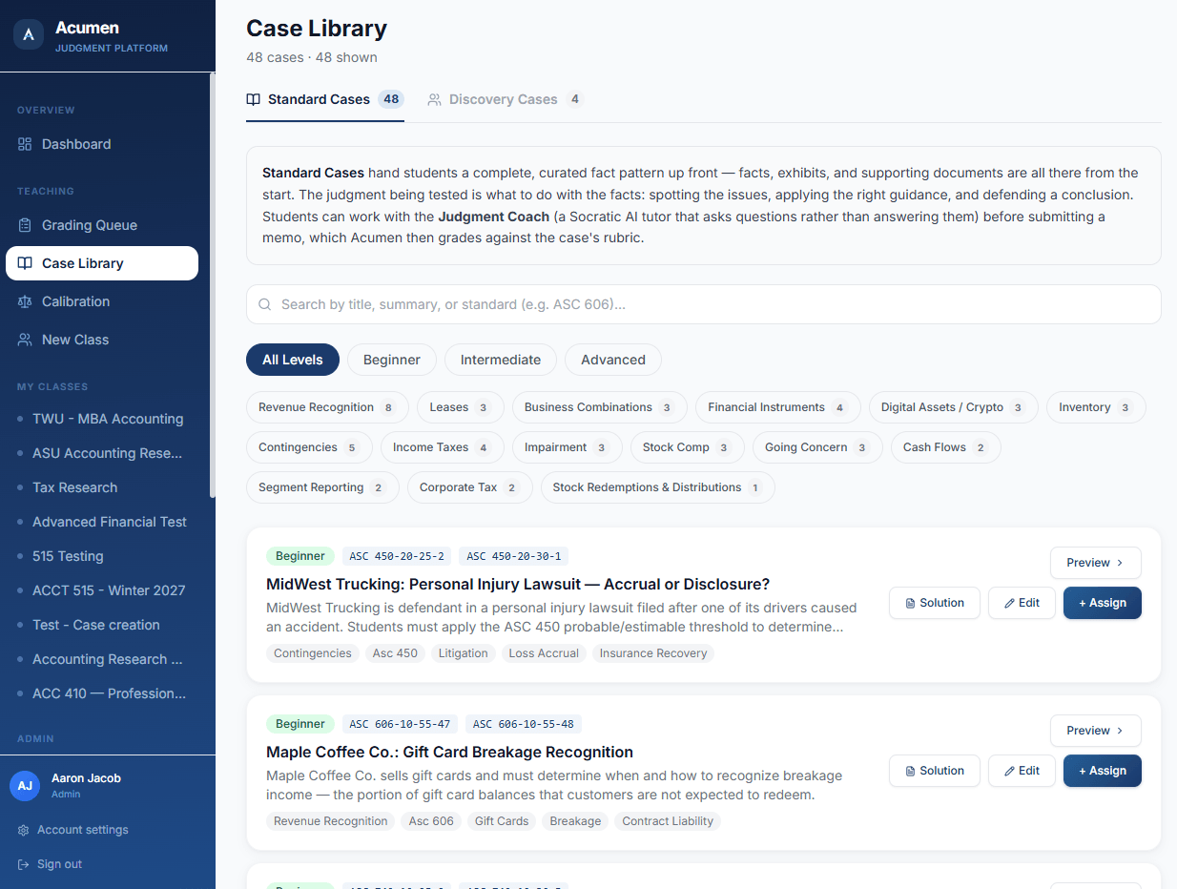This screenshot has width=1177, height=889.
Task: Open the 515 Testing class
Action: pos(102,556)
